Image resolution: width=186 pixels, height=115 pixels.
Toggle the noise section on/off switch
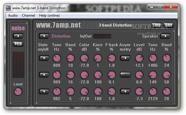(x=18, y=36)
